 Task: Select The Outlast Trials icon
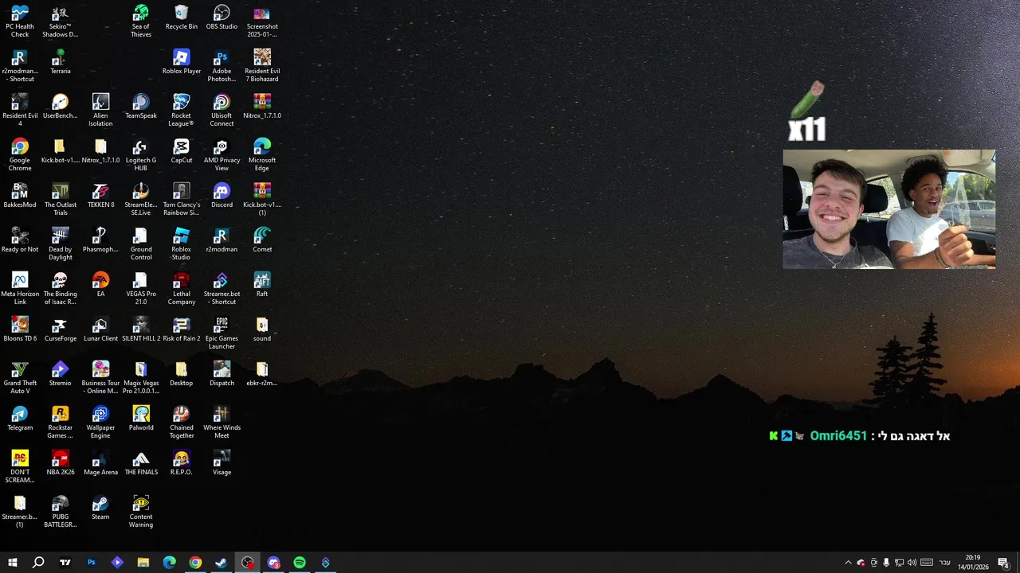pos(60,200)
